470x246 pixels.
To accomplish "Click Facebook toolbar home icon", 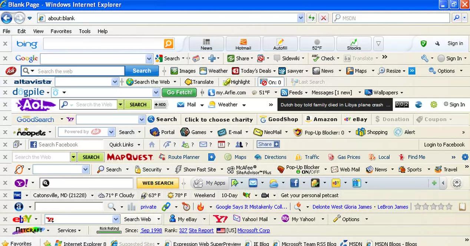I will click(x=152, y=144).
